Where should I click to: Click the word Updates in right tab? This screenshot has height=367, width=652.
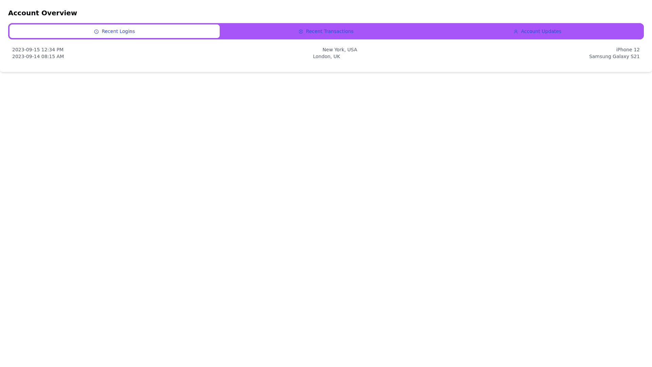click(551, 31)
